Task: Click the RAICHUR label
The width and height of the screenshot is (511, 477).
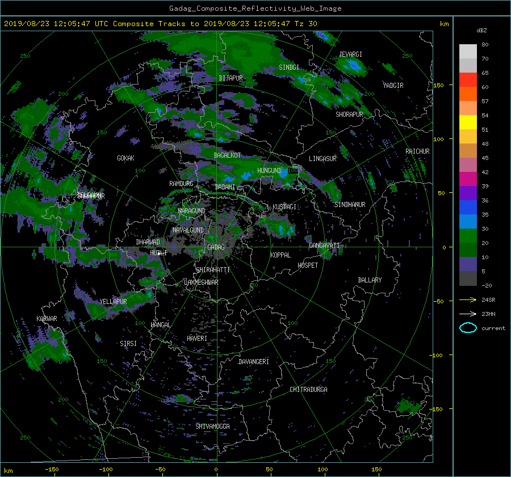Action: click(x=417, y=151)
